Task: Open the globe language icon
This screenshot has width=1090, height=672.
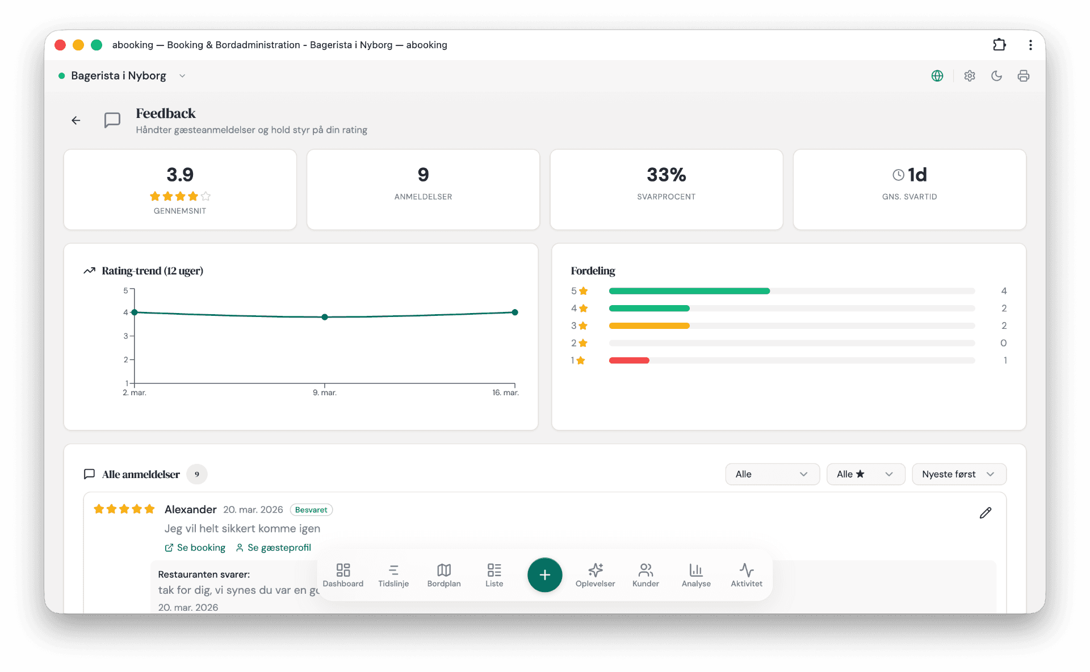Action: click(937, 76)
